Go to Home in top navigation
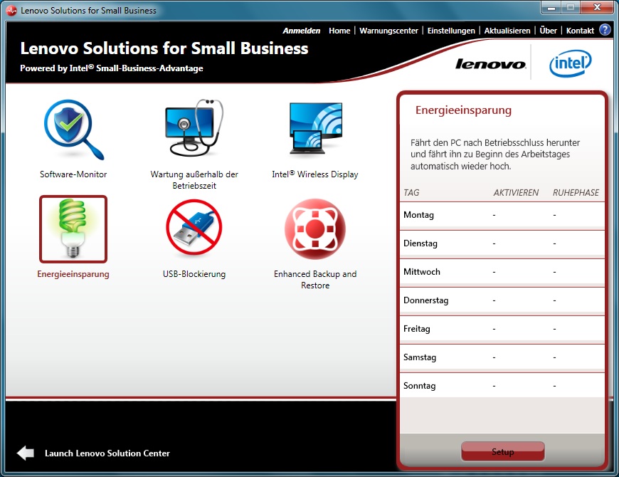This screenshot has width=619, height=477. click(x=339, y=31)
